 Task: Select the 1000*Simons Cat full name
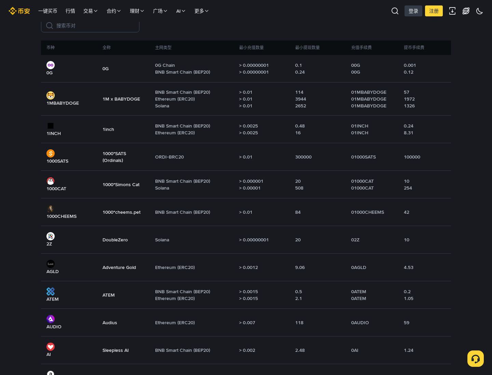pos(121,184)
